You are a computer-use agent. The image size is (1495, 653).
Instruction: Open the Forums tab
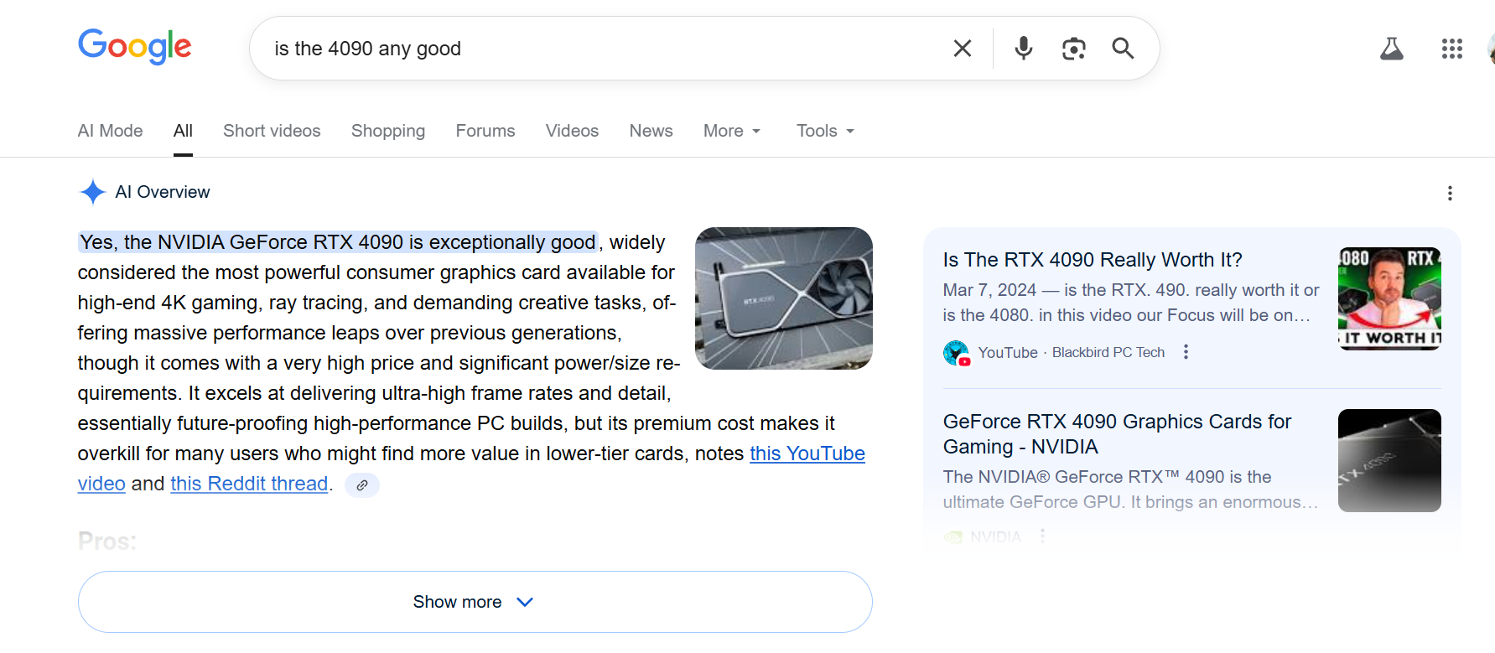tap(485, 131)
